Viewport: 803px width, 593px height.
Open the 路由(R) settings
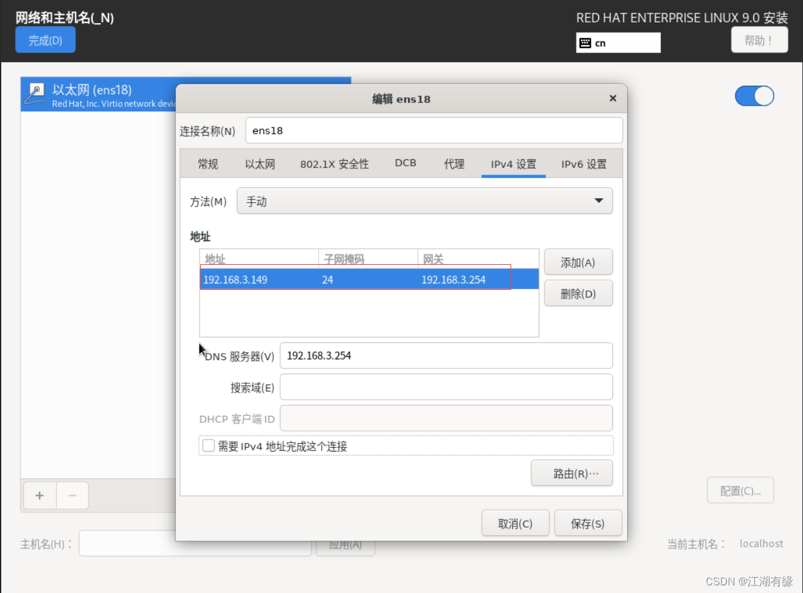[571, 473]
